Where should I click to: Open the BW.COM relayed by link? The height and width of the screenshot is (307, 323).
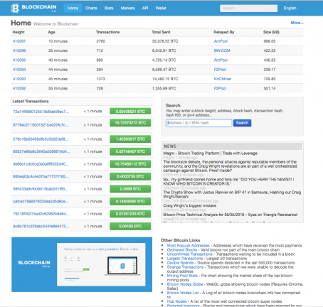pyautogui.click(x=222, y=50)
